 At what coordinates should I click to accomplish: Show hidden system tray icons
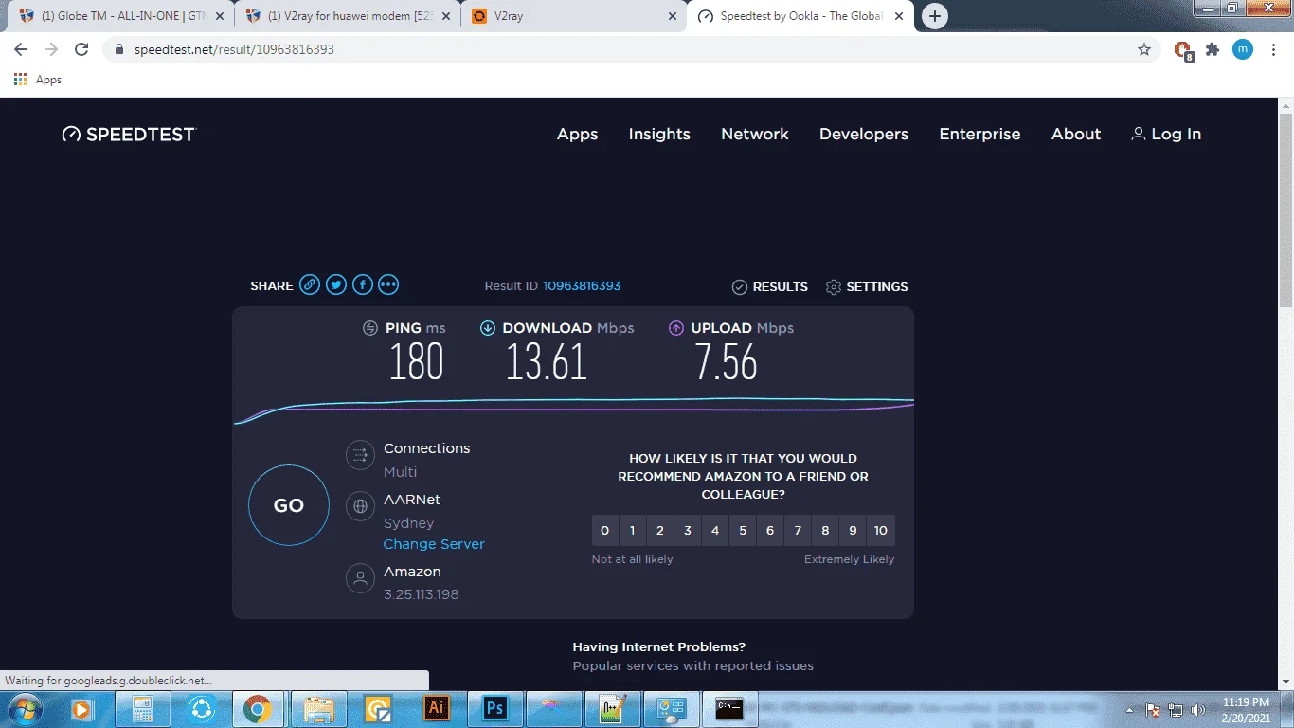coord(1129,709)
